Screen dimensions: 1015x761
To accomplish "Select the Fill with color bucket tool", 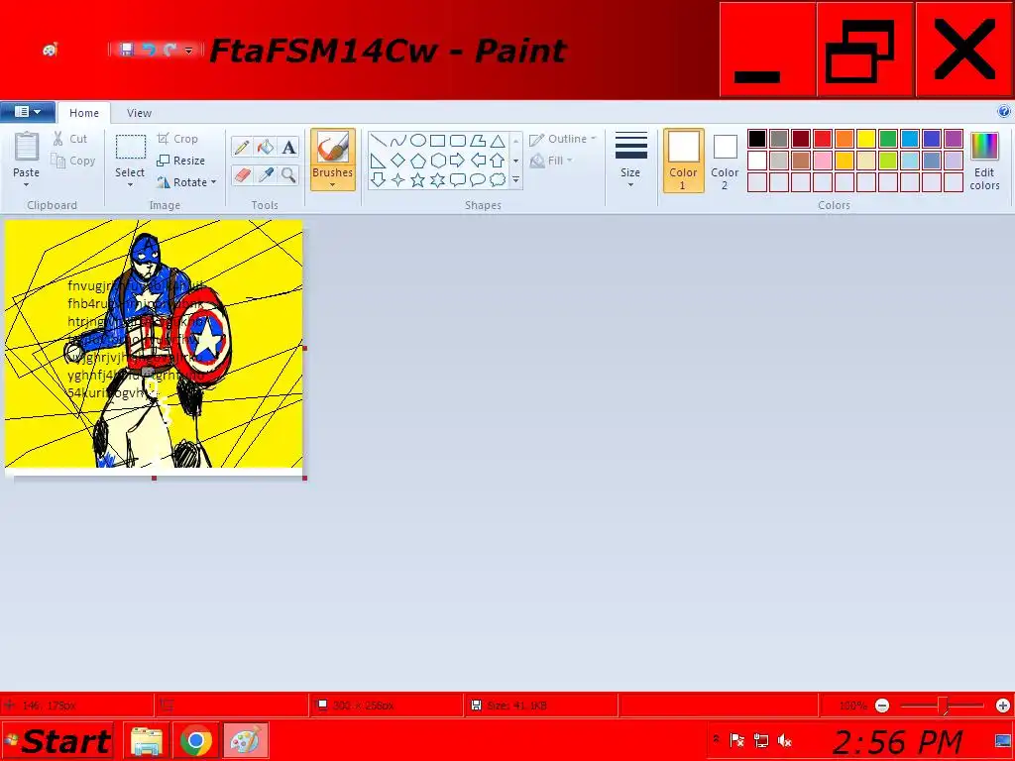I will [266, 147].
